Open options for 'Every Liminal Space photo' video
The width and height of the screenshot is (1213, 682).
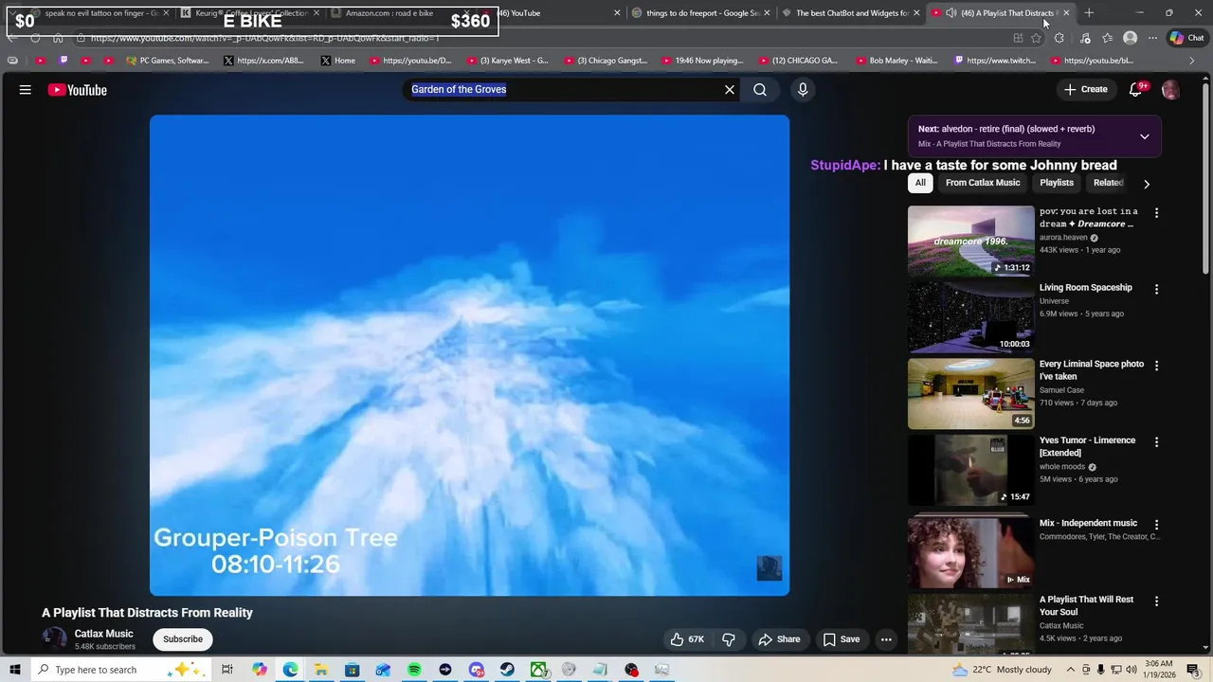point(1156,366)
